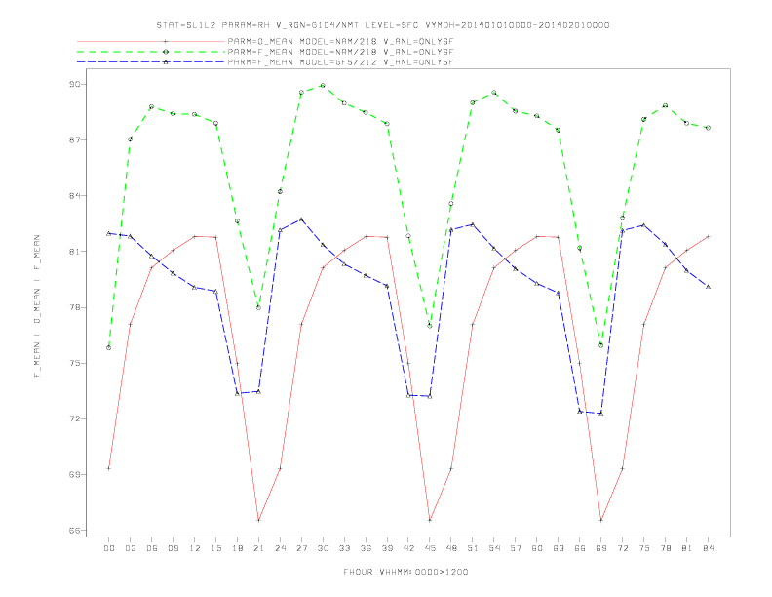Click x-axis tick label 54

click(x=494, y=548)
